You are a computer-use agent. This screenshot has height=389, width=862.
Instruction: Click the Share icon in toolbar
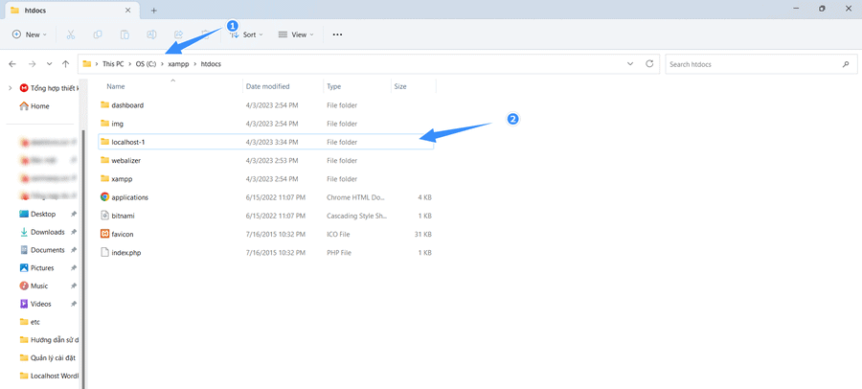[x=178, y=34]
